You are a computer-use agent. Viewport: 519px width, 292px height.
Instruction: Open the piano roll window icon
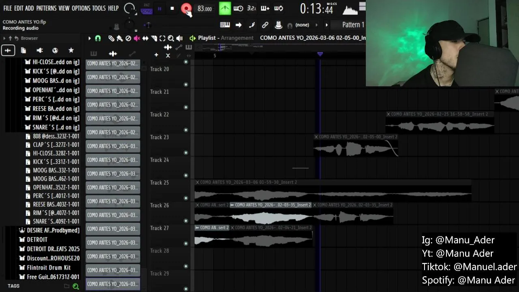click(x=225, y=25)
